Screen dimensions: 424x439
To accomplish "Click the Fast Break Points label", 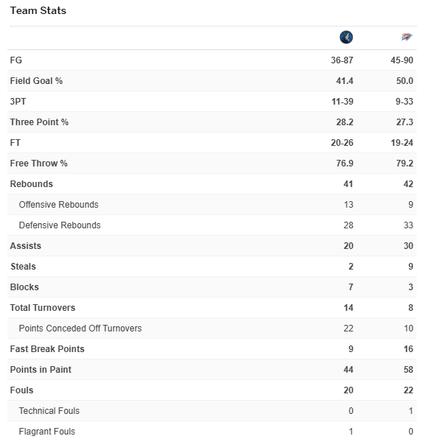I will coord(47,349).
